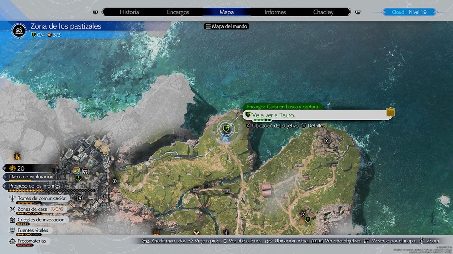Image resolution: width=453 pixels, height=254 pixels.
Task: Click the white shop marker in the town
Action: tap(85, 172)
